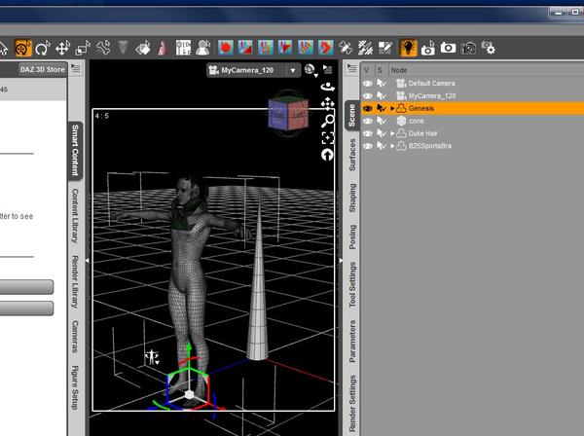This screenshot has width=584, height=436.
Task: Click the pink figure toolbar icon
Action: click(x=163, y=49)
